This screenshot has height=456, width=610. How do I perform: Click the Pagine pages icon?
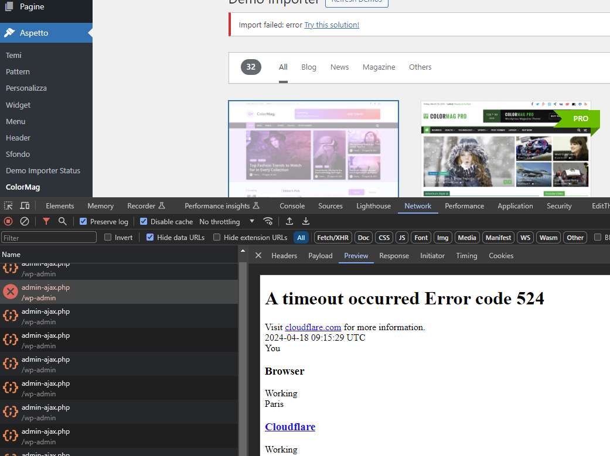9,6
